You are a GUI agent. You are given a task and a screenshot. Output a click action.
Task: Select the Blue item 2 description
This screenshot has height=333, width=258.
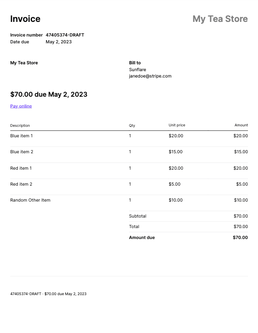(x=21, y=151)
